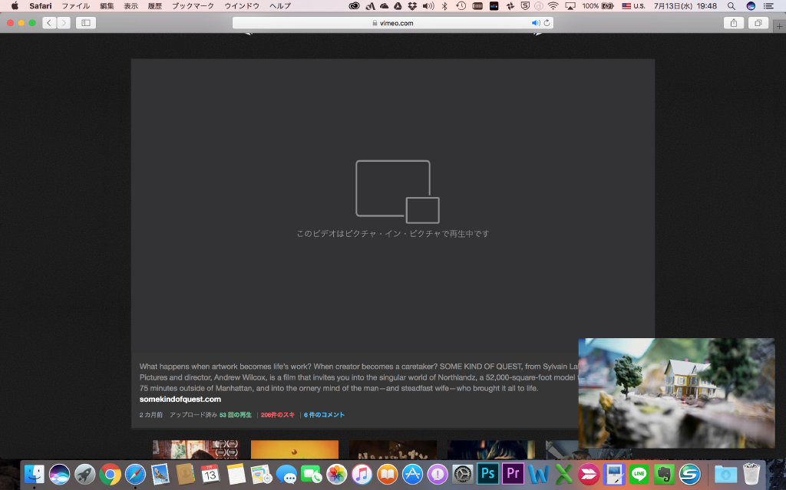Open Google Drive menu bar icon
The height and width of the screenshot is (490, 786).
click(x=398, y=6)
